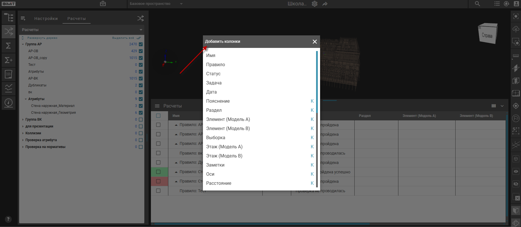
Task: Expand the Коллизии tree group
Action: [23, 133]
